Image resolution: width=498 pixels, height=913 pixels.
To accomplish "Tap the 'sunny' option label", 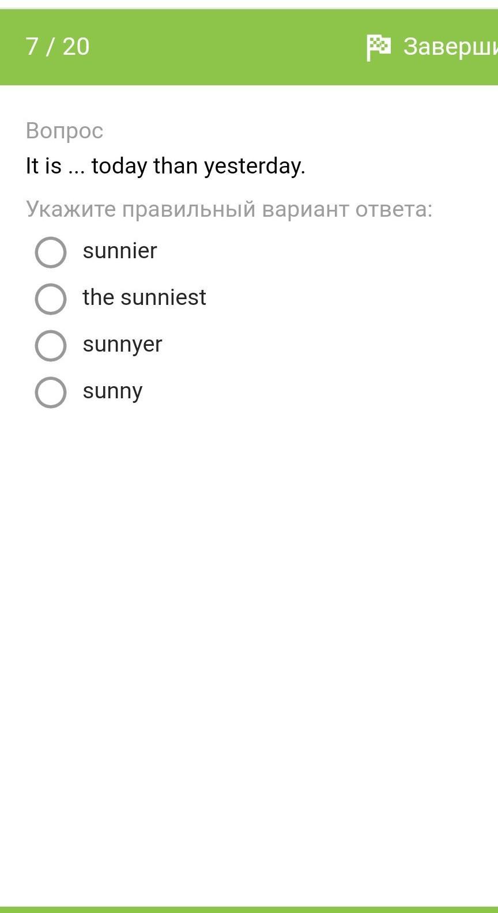I will click(112, 391).
